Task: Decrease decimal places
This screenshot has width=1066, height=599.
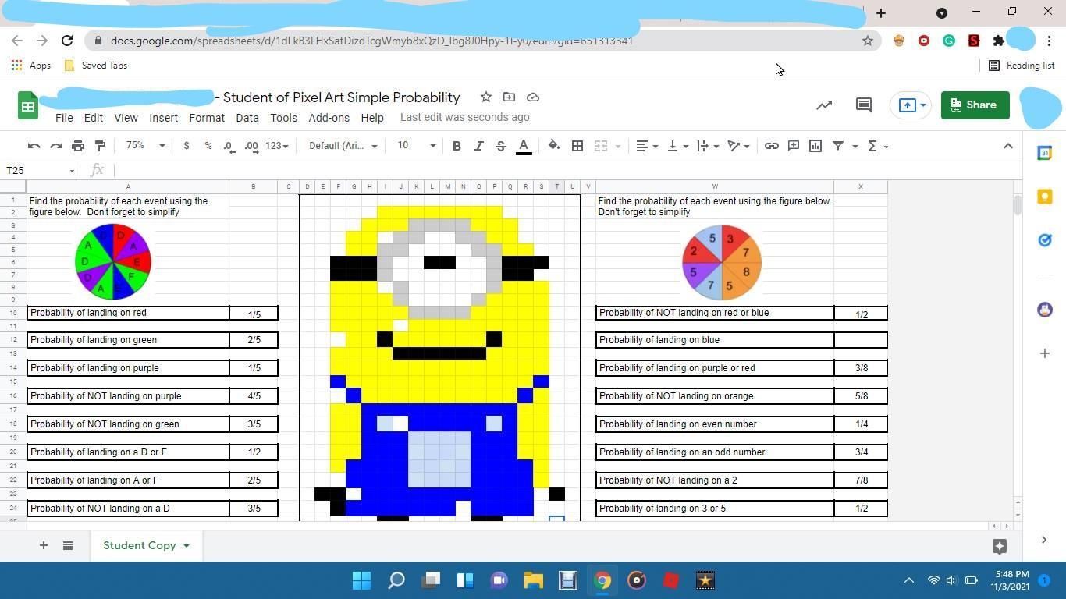Action: pos(229,146)
